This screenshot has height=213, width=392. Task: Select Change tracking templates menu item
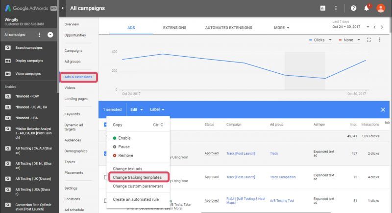(137, 177)
